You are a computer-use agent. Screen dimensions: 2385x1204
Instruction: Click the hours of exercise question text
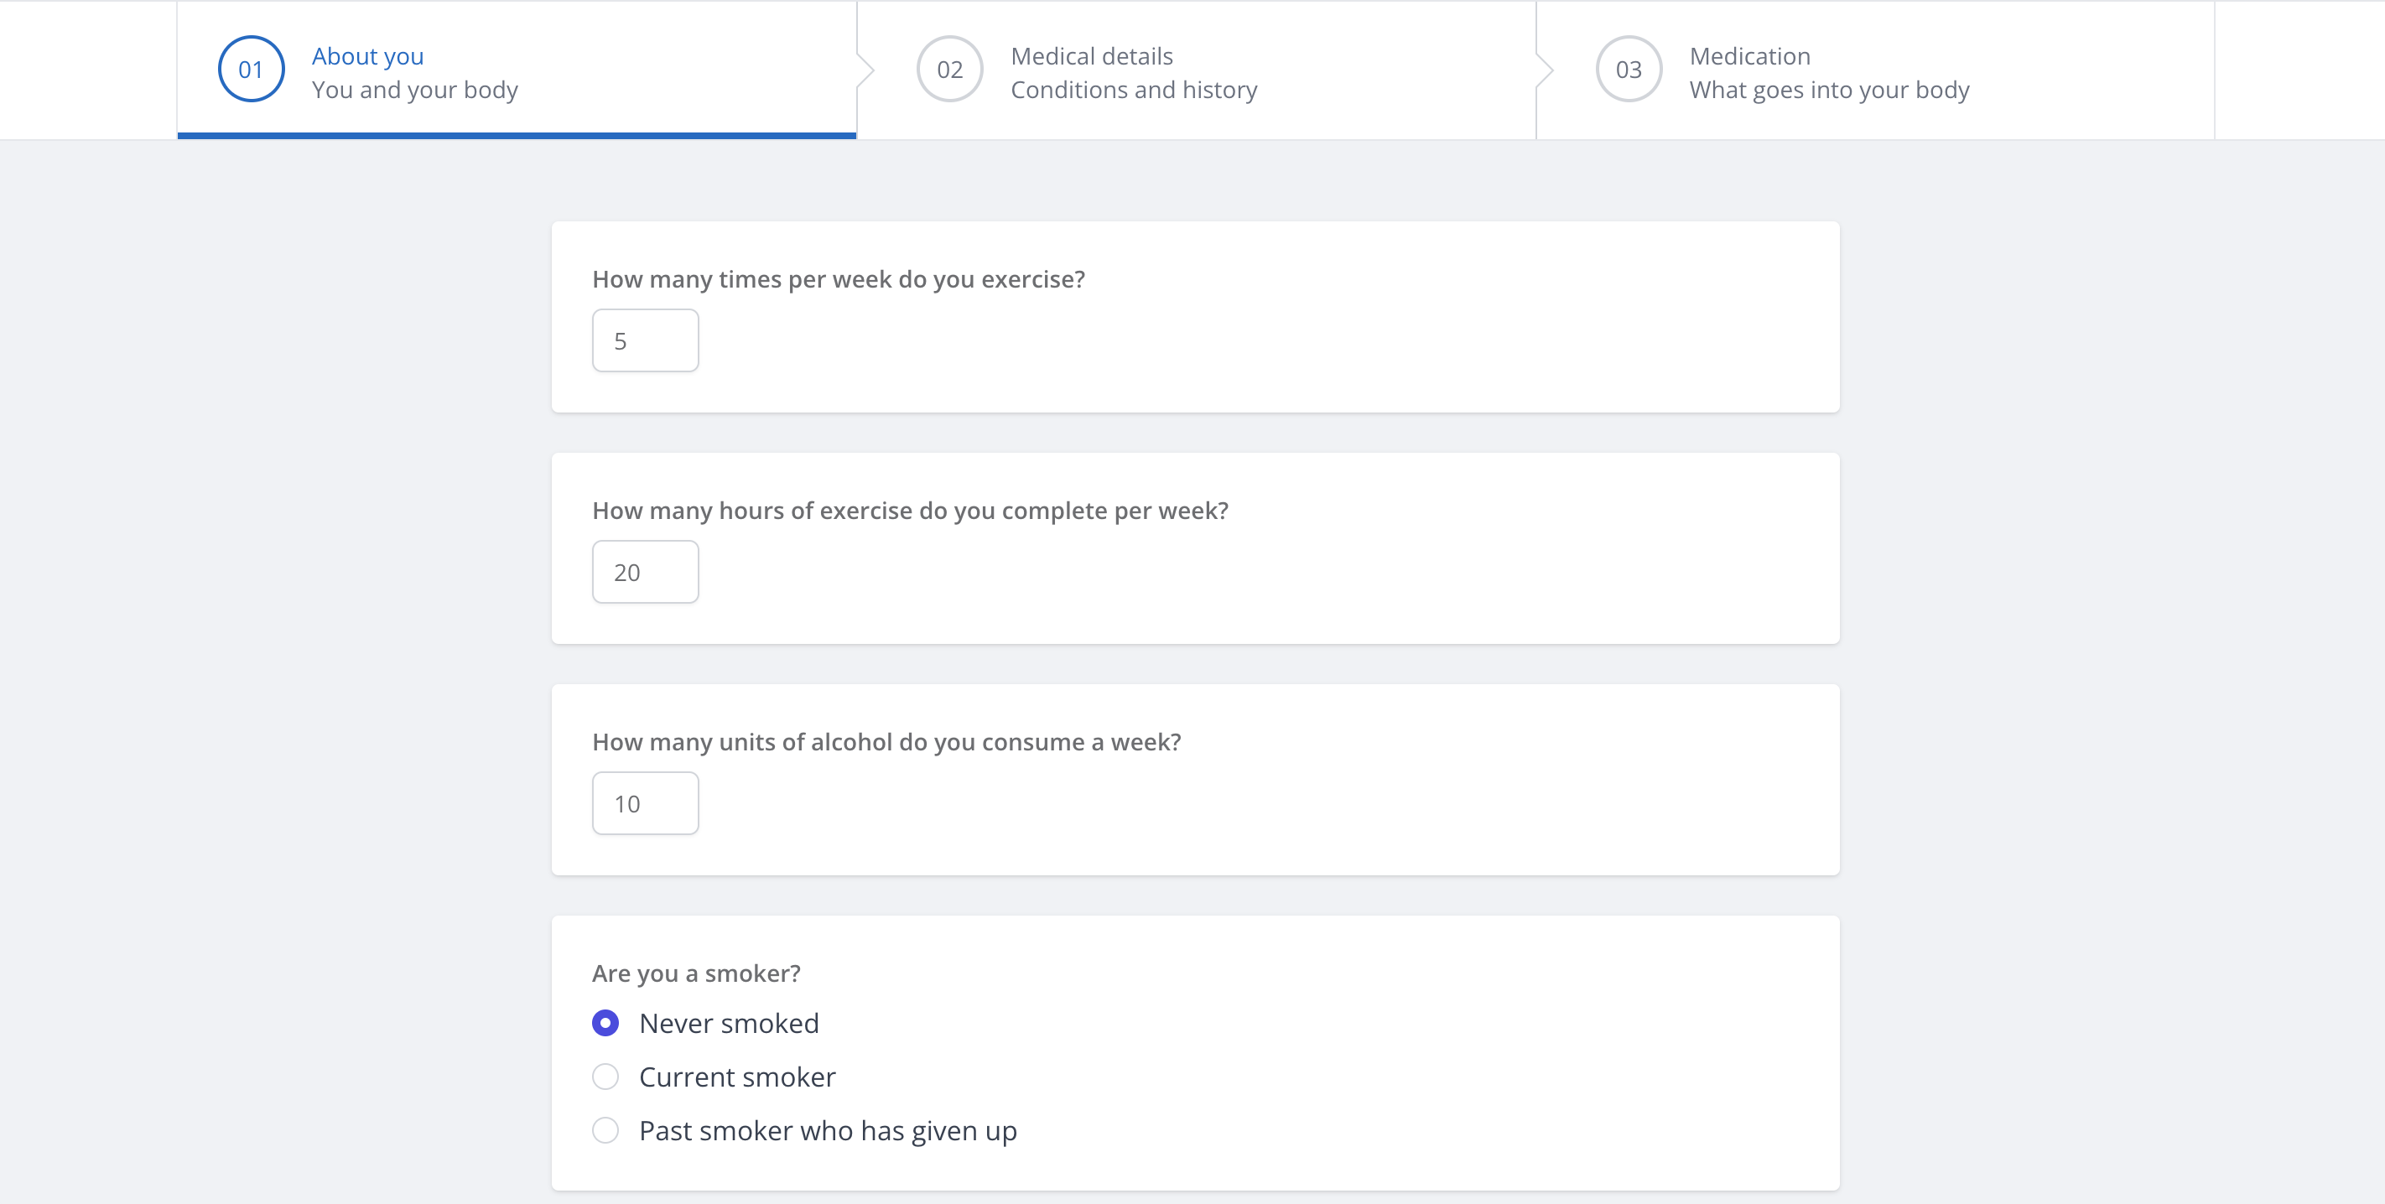[x=910, y=511]
